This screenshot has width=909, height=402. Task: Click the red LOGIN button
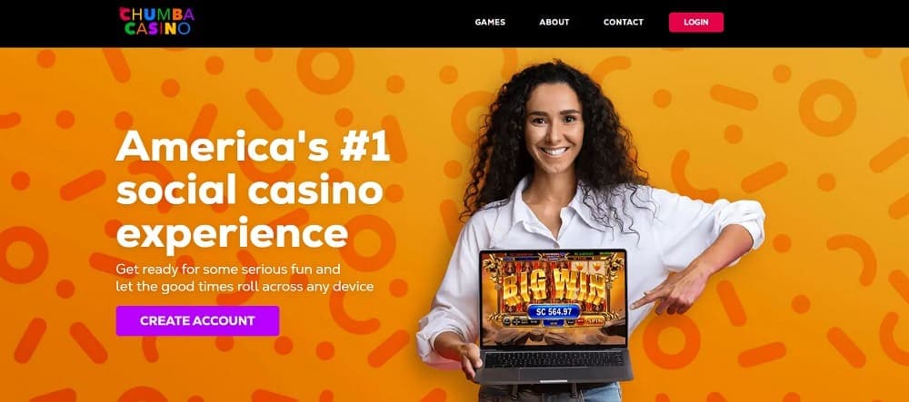695,22
